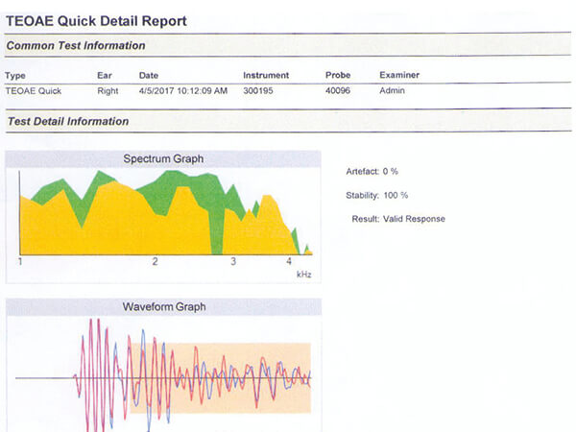Click the Admin examiner value

(393, 91)
